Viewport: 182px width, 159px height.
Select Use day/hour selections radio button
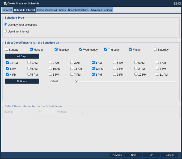coord(5,24)
